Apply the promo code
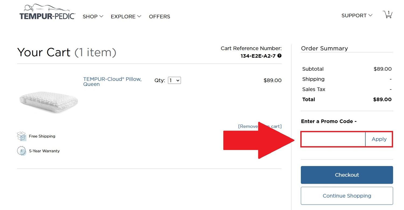Viewport: 404px width, 210px height. (379, 139)
